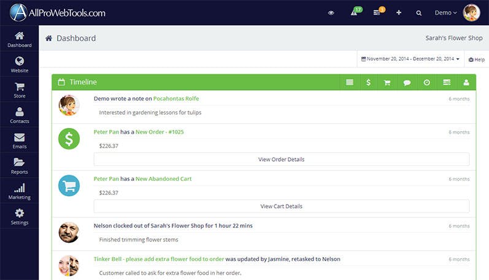The image size is (489, 280).
Task: Click the plus add icon in header
Action: [399, 12]
